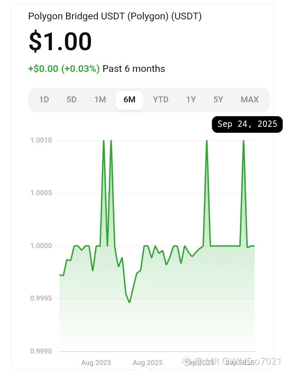
Task: Click the $1.00 price value
Action: (60, 41)
